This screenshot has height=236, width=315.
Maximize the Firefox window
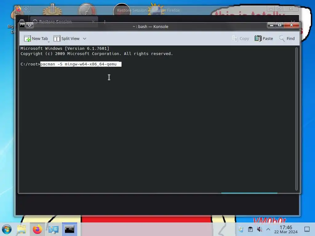[279, 9]
